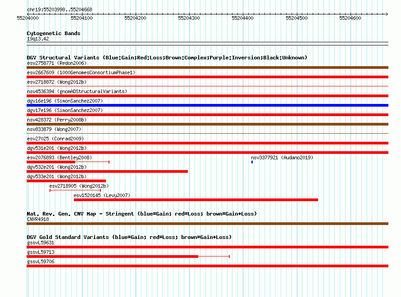The height and width of the screenshot is (297, 401).
Task: Click the red bar under gssvL59706
Action: [x=207, y=266]
